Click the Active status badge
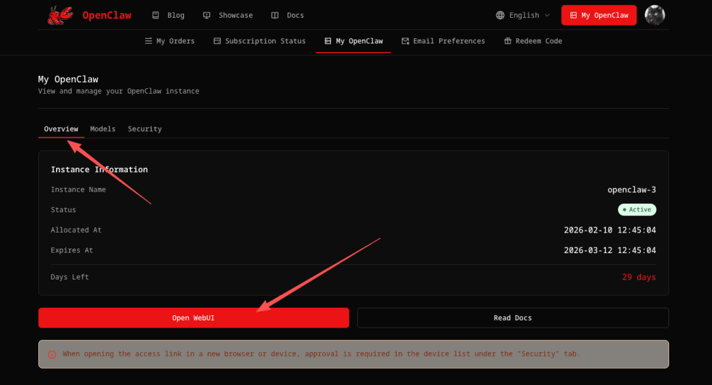Image resolution: width=712 pixels, height=385 pixels. [637, 210]
